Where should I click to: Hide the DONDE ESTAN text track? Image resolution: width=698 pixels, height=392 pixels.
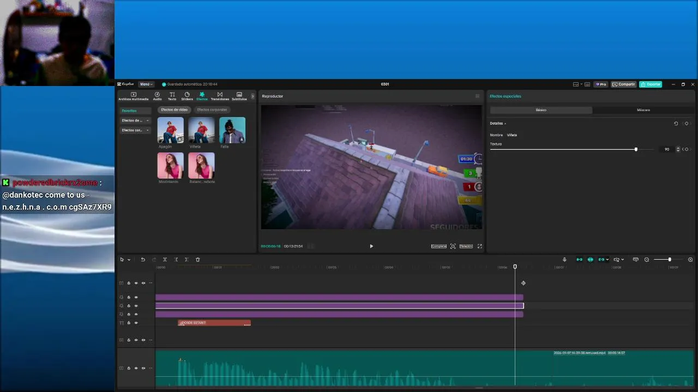coord(136,323)
